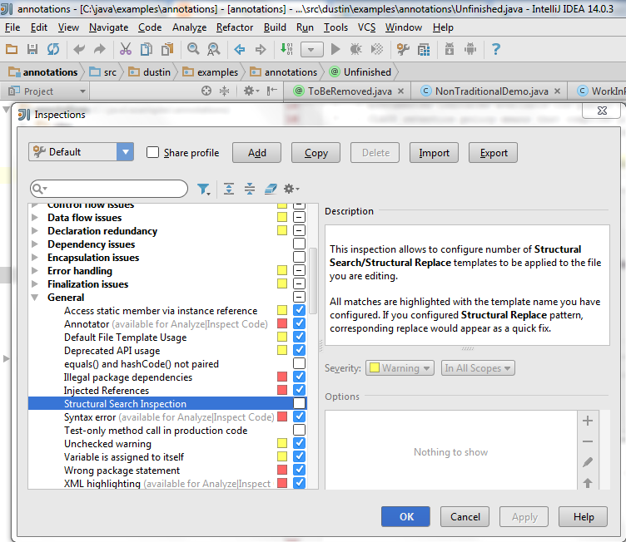Click the inspections search input field
The width and height of the screenshot is (626, 542).
(x=108, y=189)
